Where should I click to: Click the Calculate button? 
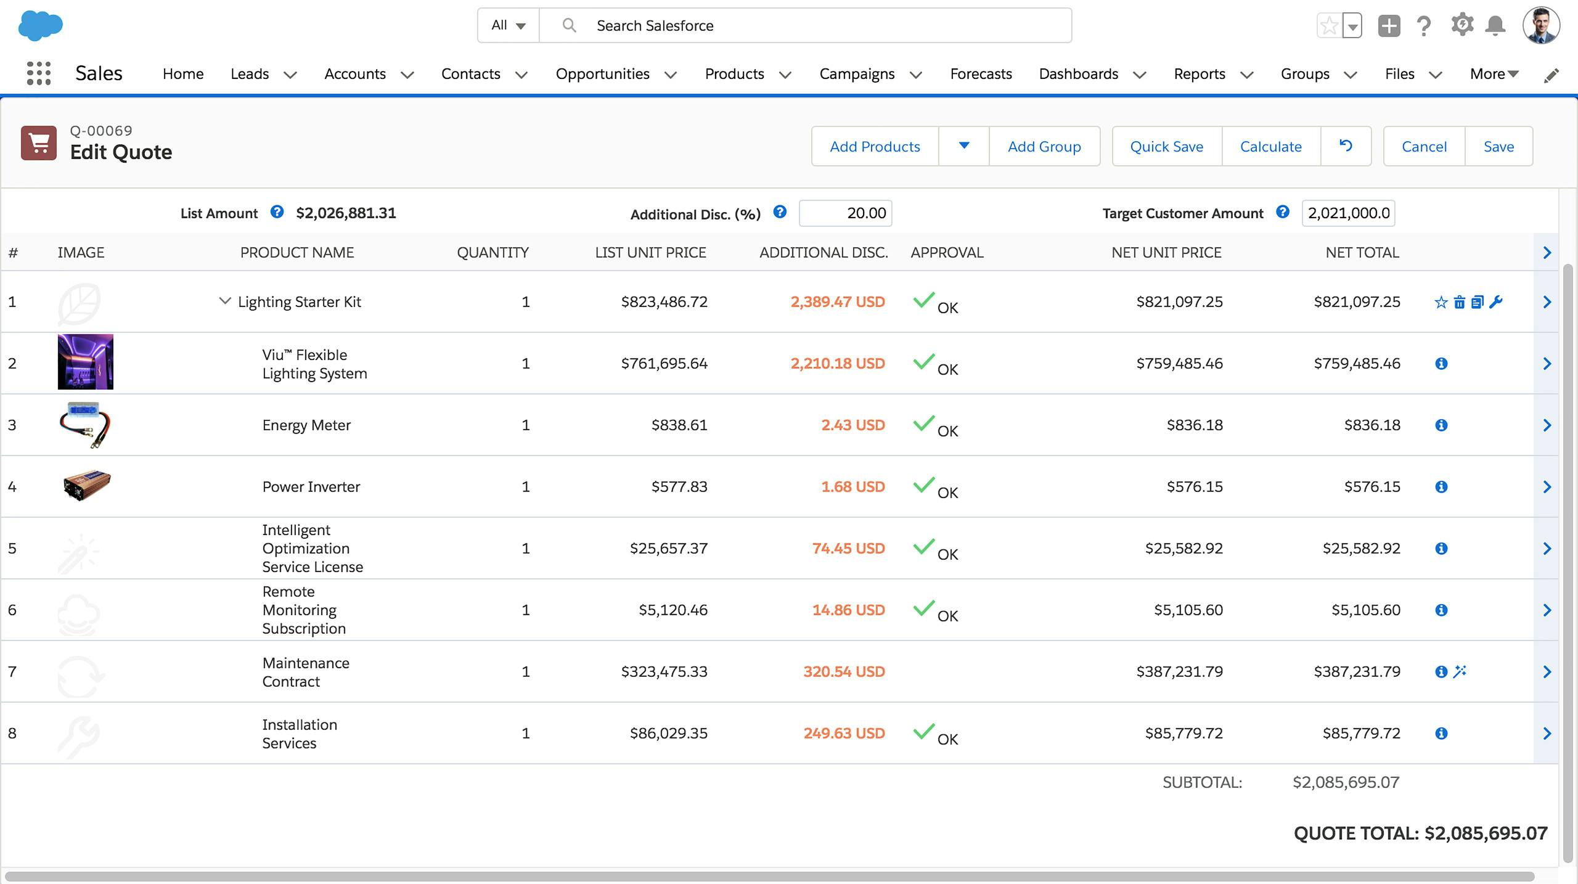pos(1271,146)
